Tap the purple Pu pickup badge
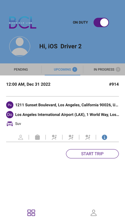This screenshot has width=125, height=222. coord(10,105)
